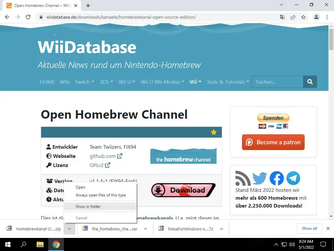This screenshot has height=251, width=334.
Task: Click the Chrome taskbar icon
Action: pyautogui.click(x=56, y=244)
